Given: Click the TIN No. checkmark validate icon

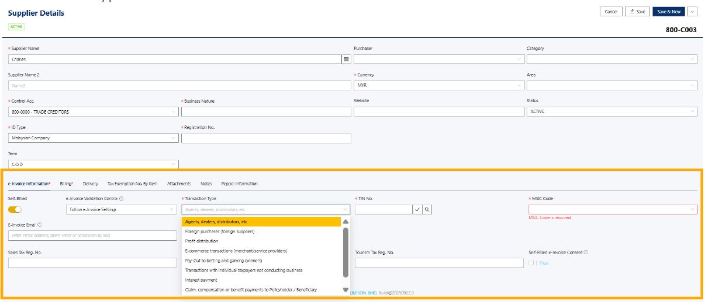Looking at the screenshot, I should (x=417, y=209).
